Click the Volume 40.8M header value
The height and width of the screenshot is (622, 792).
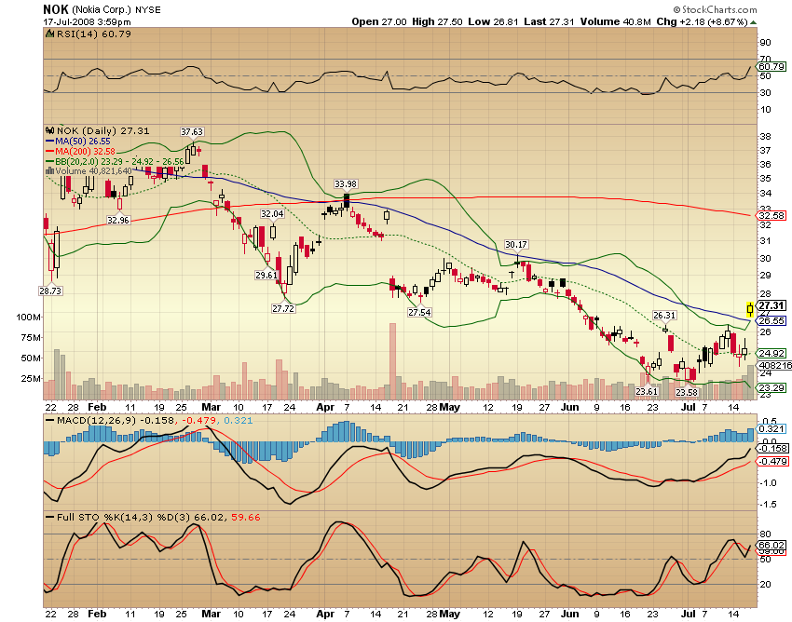(x=615, y=21)
